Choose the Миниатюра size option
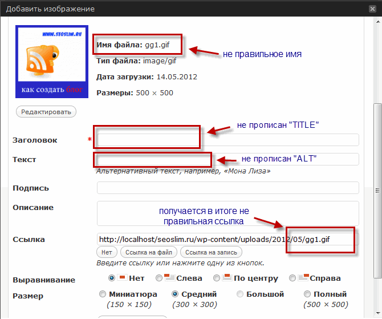This screenshot has height=319, width=382. pyautogui.click(x=103, y=294)
